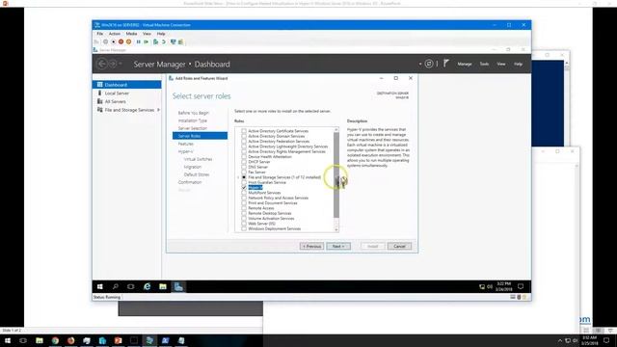
Task: Click the Cancel button in wizard
Action: click(399, 247)
